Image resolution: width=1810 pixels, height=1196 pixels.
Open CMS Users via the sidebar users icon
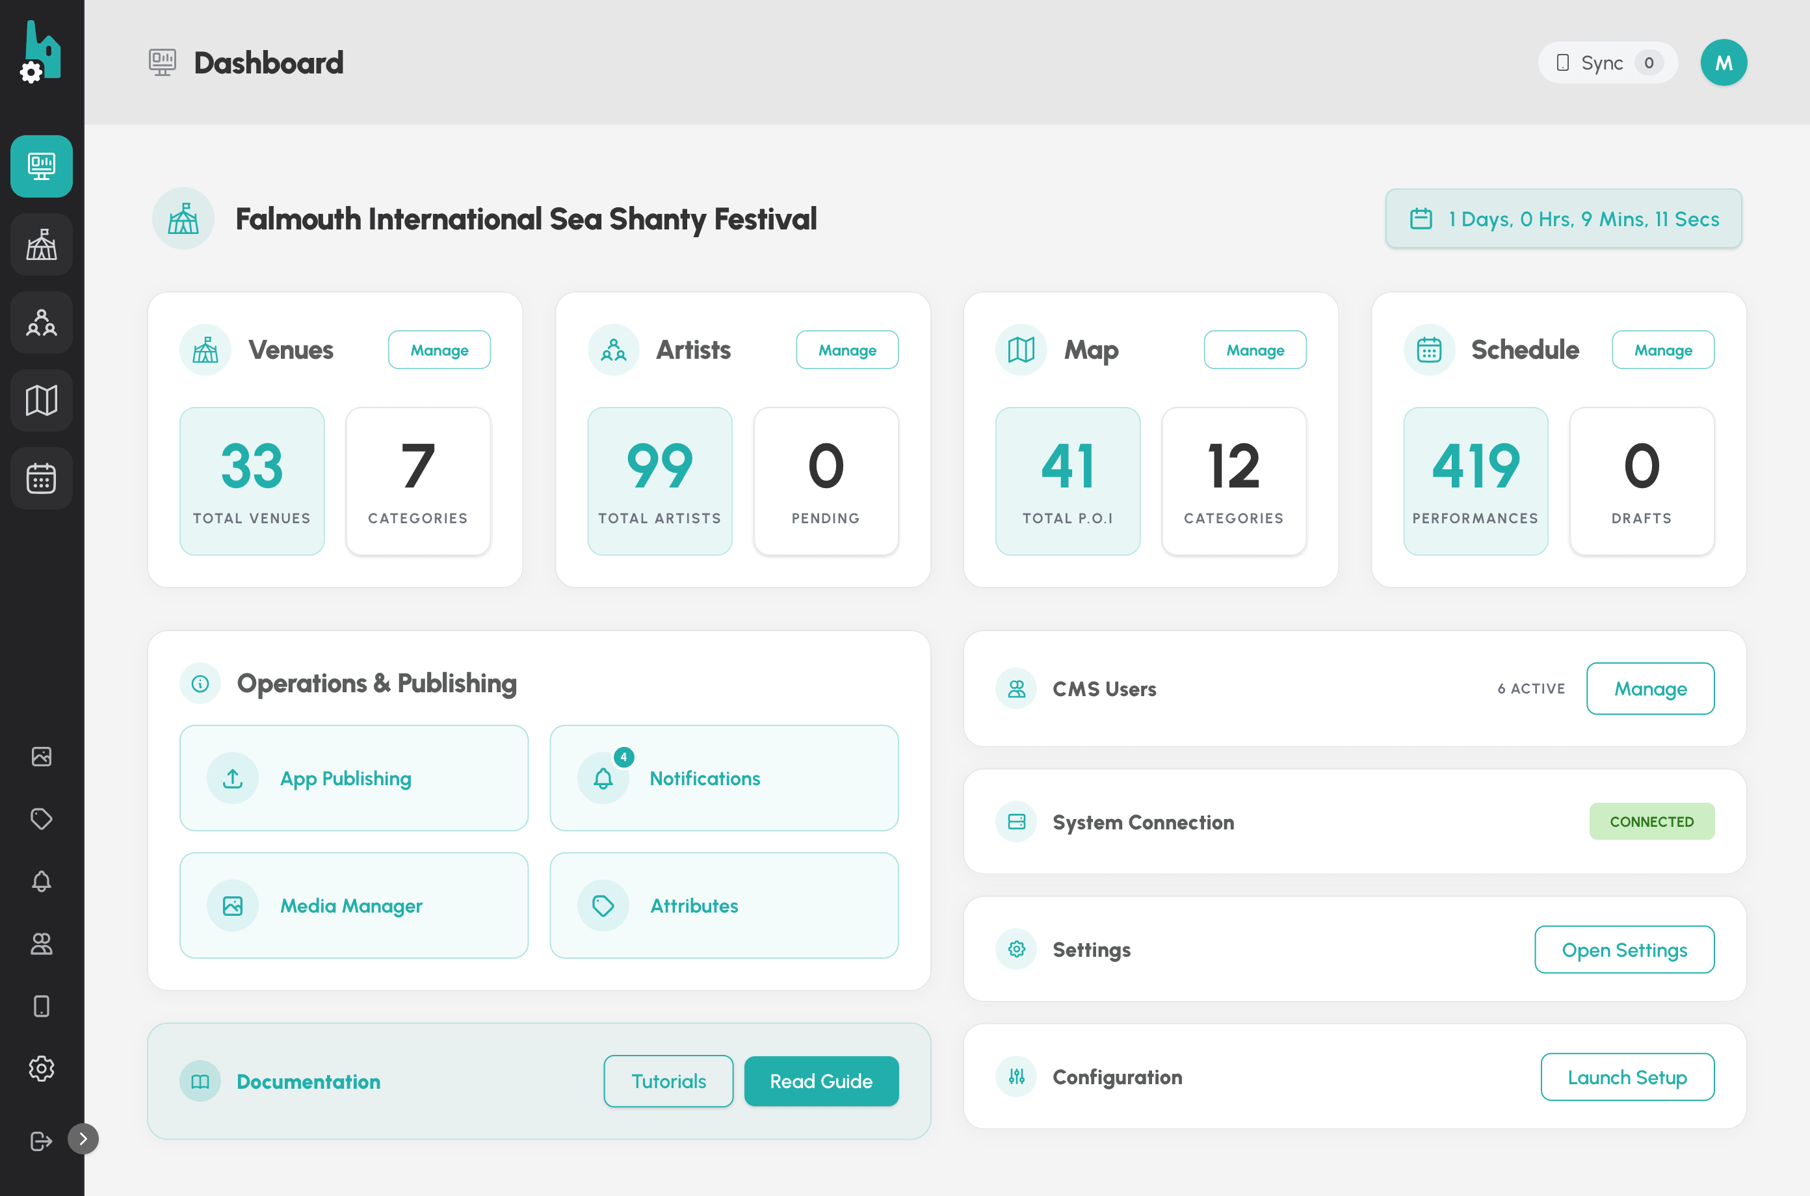coord(41,944)
